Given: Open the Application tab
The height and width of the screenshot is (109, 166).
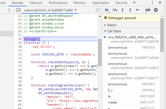Looking at the screenshot, I should point(101,3).
